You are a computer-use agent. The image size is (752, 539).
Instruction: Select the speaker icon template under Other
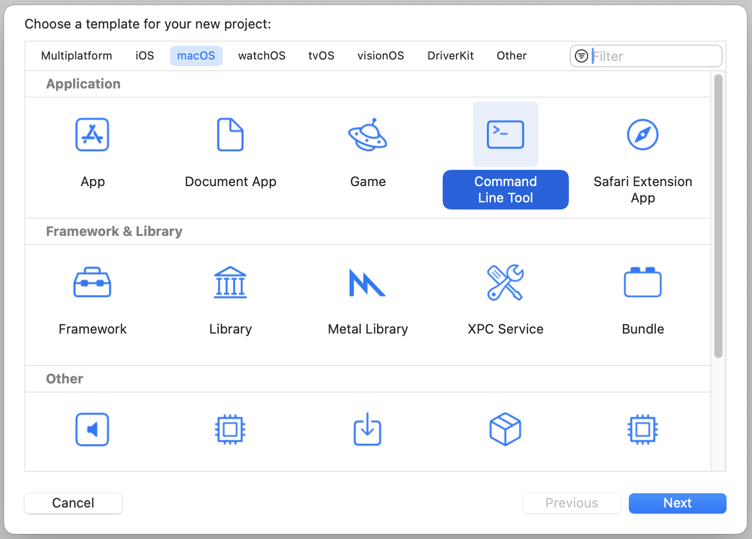point(92,430)
